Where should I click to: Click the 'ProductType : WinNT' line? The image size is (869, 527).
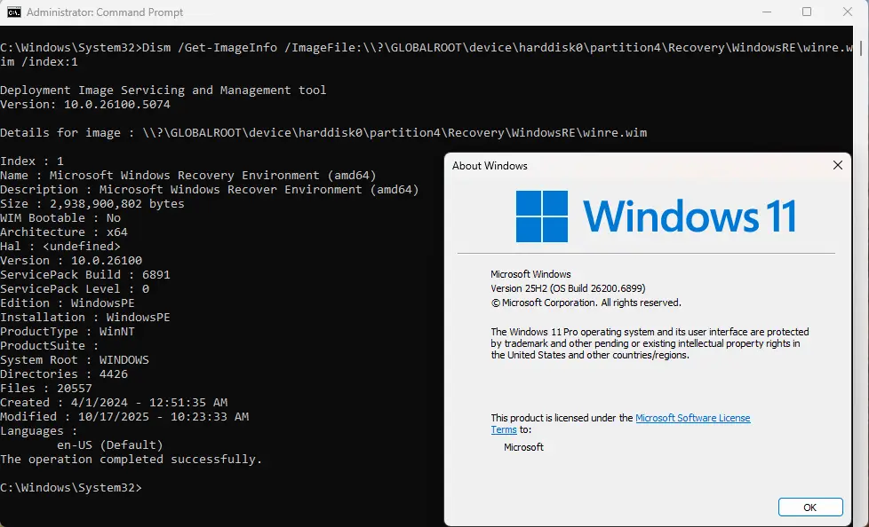[x=67, y=332]
